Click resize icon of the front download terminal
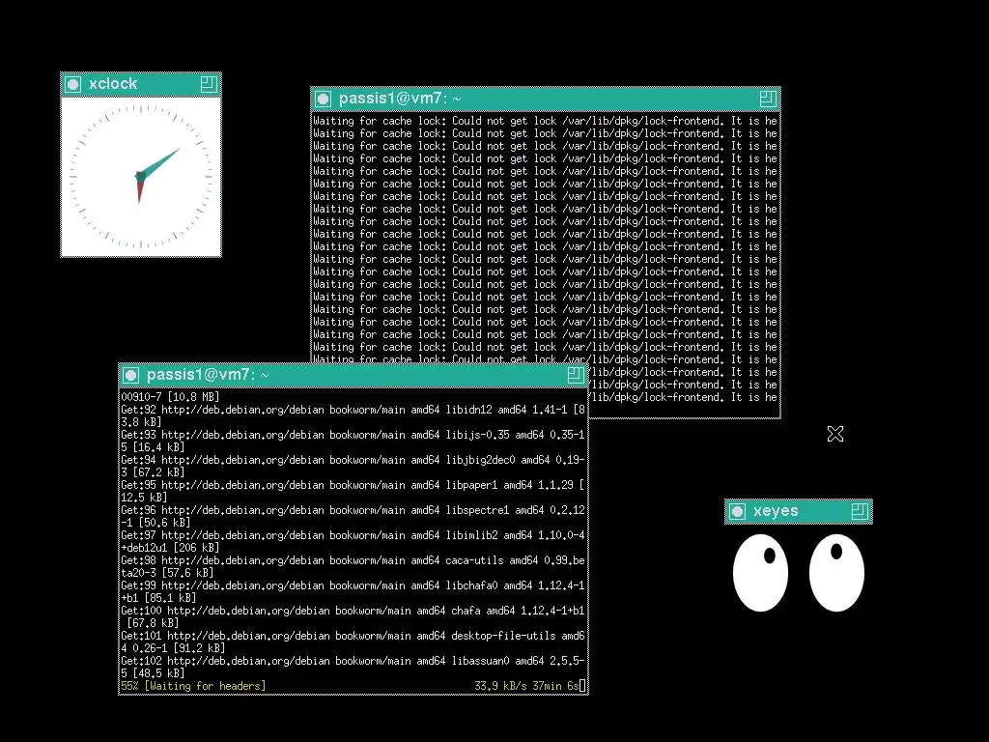989x742 pixels. coord(576,375)
